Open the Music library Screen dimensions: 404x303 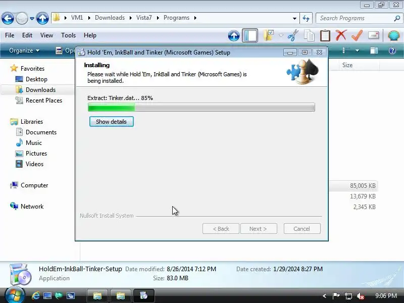[33, 143]
